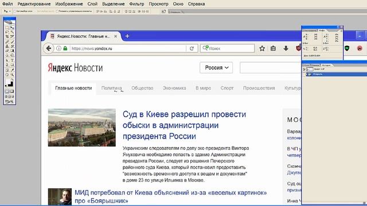The height and width of the screenshot is (206, 367).
Task: Click headline Суд в Киеве разрешил провести обыски
Action: (184, 125)
